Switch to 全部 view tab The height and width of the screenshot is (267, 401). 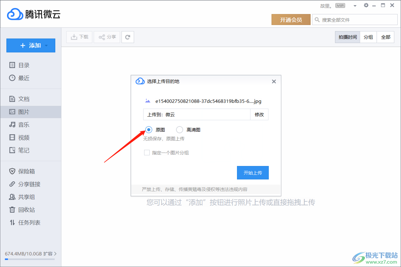point(385,37)
